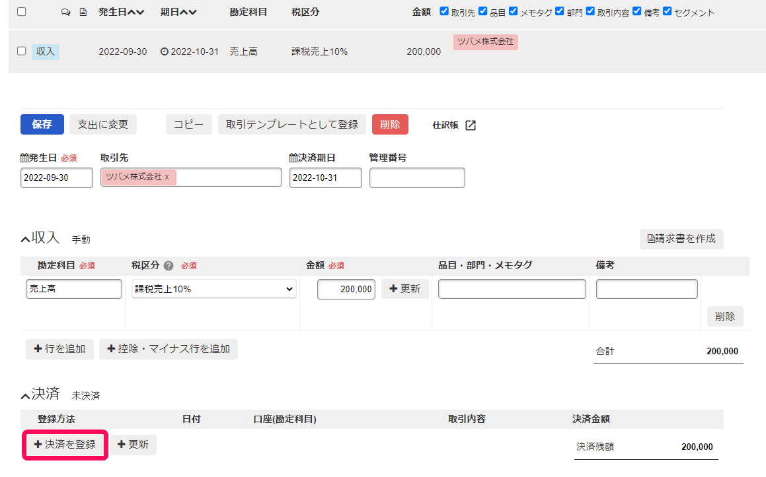Focus the 備考 input field
The height and width of the screenshot is (477, 766).
point(647,289)
